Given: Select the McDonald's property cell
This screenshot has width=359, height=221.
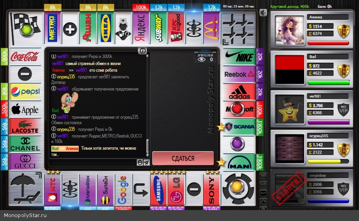Looking at the screenshot, I should [211, 28].
